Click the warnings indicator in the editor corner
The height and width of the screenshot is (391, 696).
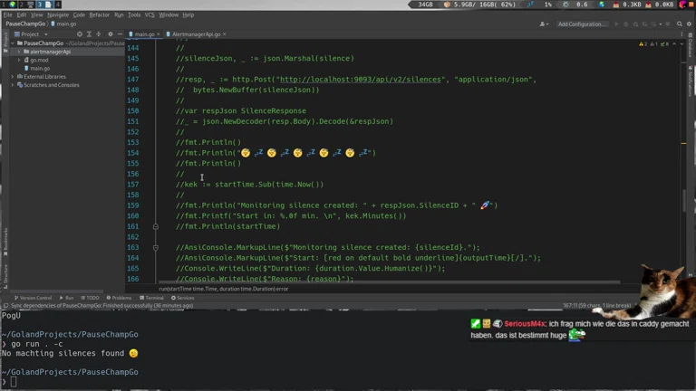point(645,43)
